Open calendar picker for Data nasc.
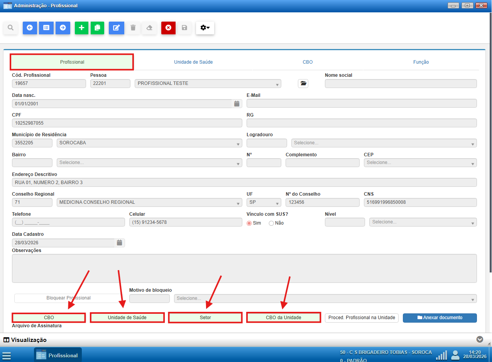The image size is (492, 362). [237, 103]
